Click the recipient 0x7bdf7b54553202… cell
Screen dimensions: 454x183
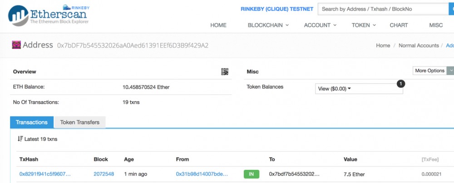294,174
